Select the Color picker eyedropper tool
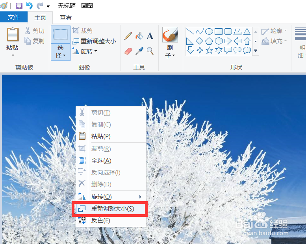The width and height of the screenshot is (306, 244). coord(139,51)
